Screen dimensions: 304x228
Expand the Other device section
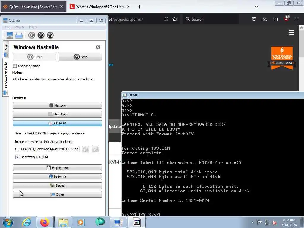pos(57,194)
